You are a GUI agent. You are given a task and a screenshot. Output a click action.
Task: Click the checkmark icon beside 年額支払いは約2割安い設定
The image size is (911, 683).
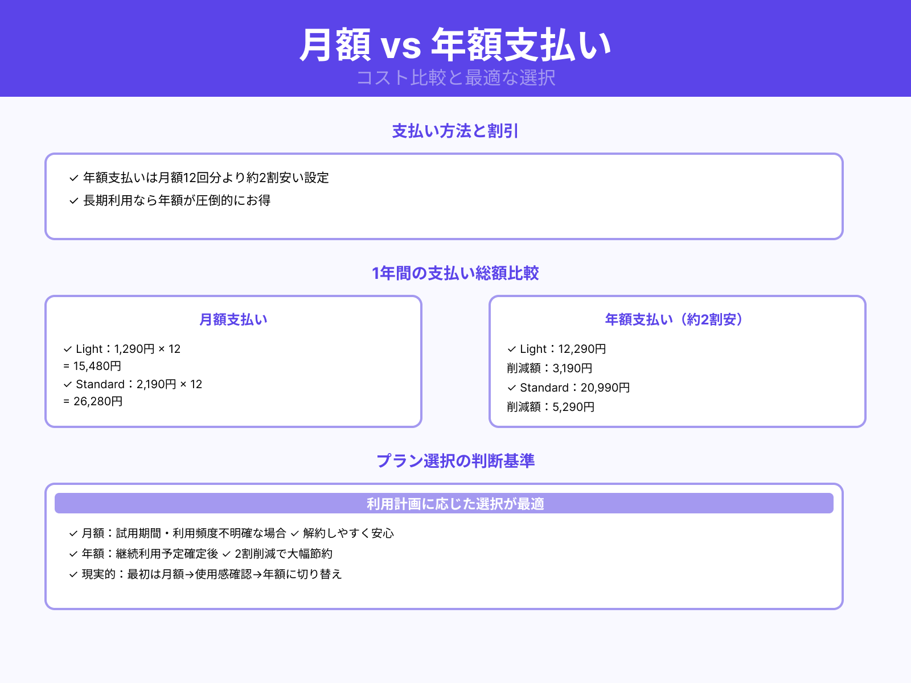tap(72, 178)
